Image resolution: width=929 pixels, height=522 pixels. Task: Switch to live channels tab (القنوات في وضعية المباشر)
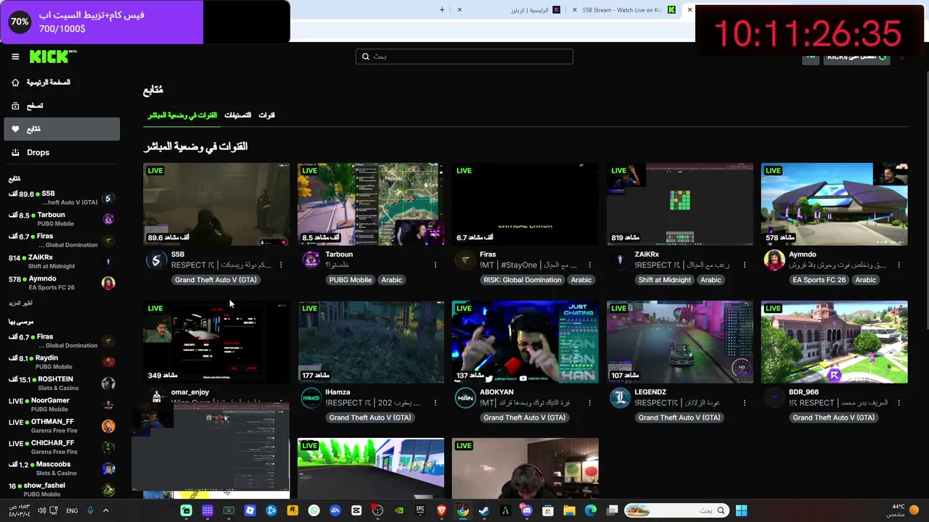click(x=182, y=115)
